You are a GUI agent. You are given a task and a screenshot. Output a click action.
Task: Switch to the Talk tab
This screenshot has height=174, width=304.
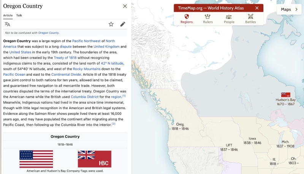click(x=19, y=15)
